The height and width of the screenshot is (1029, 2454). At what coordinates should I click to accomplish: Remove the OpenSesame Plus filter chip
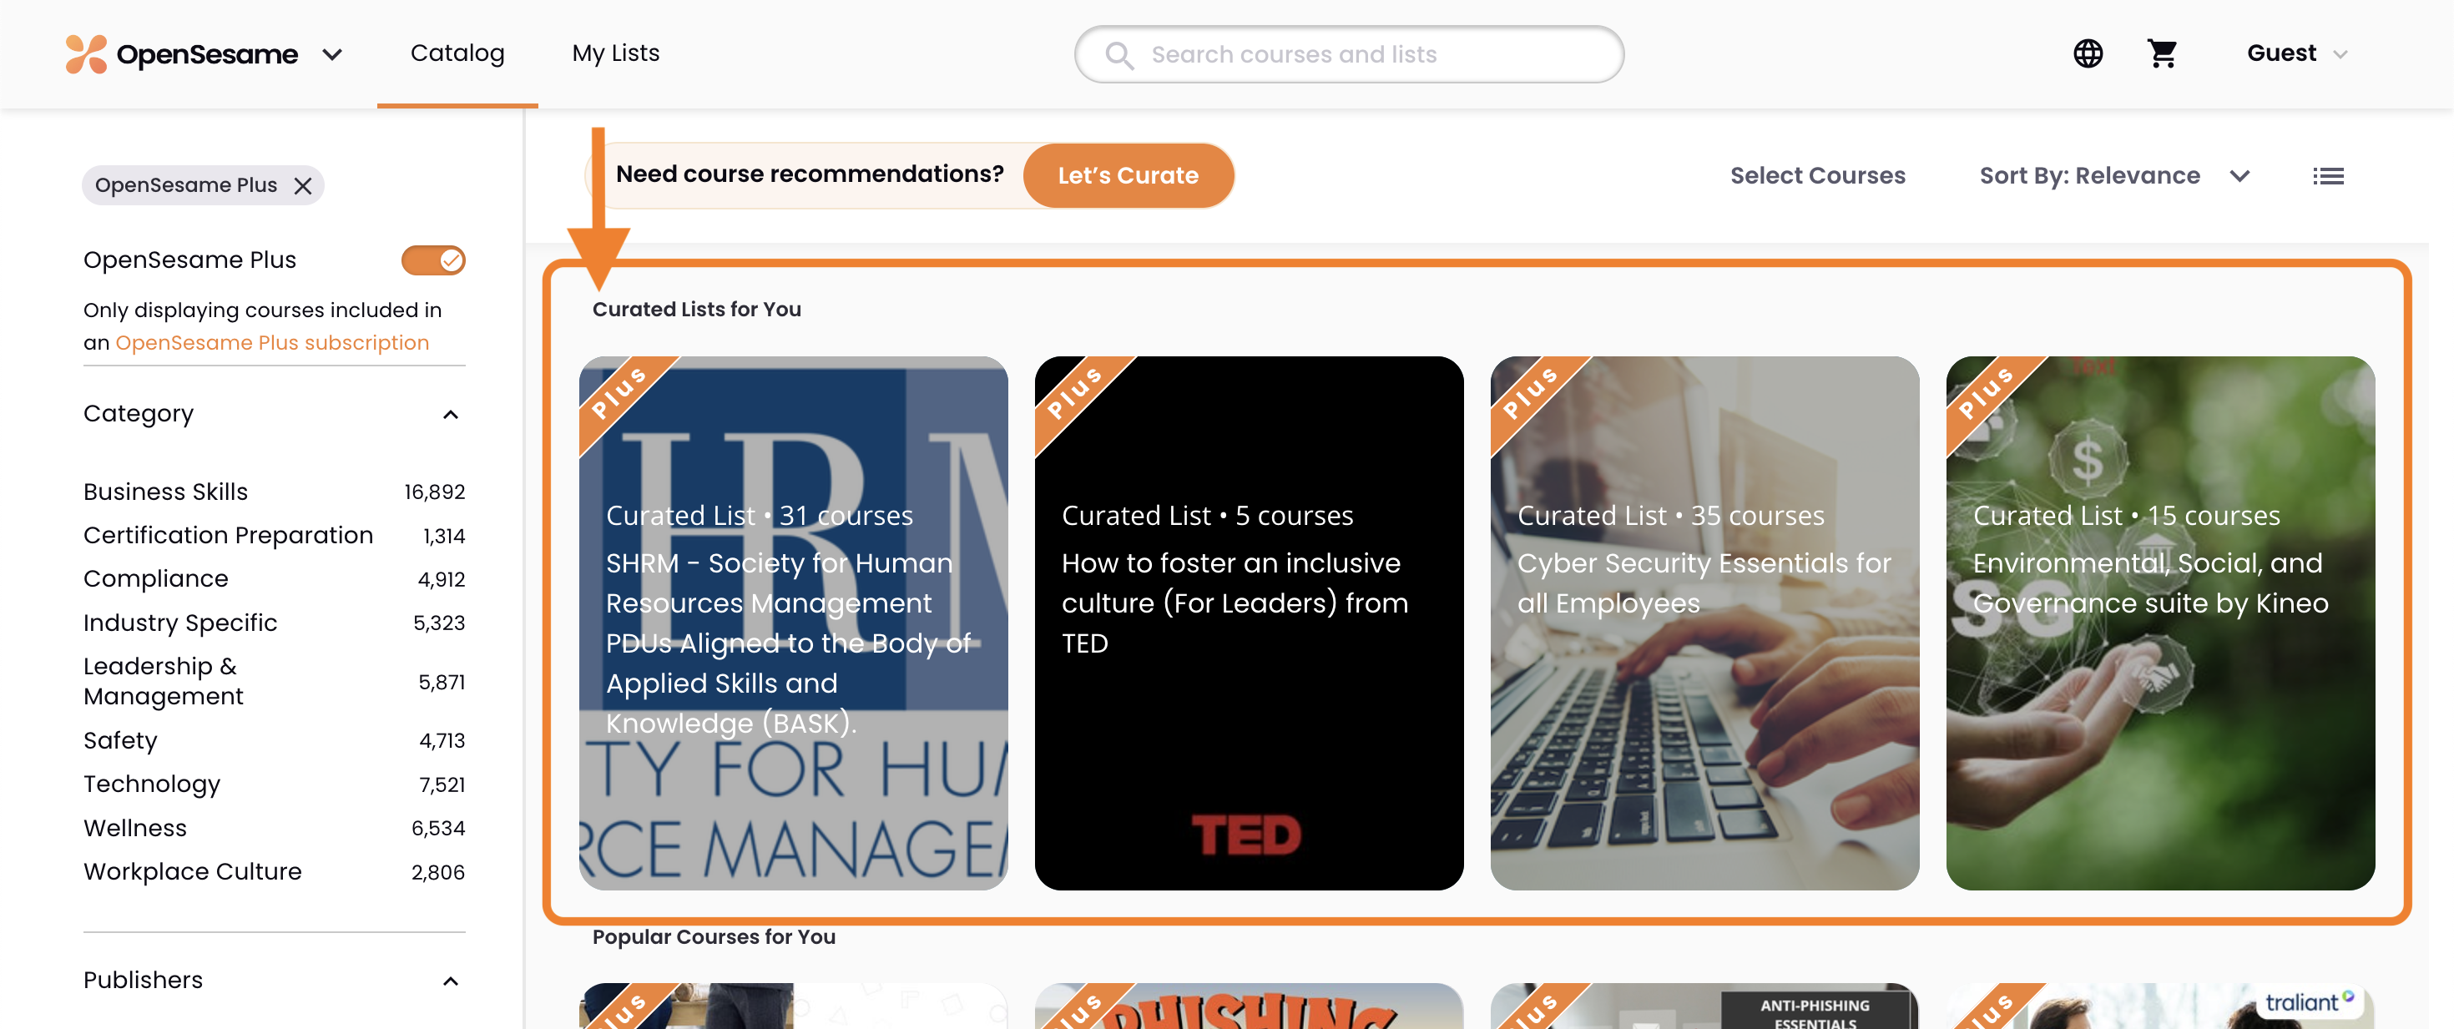point(303,186)
